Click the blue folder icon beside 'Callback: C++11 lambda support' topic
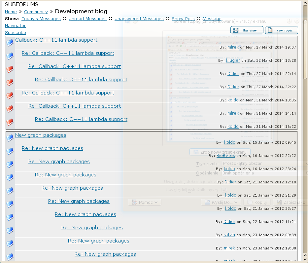308x263 pixels. coord(10,43)
